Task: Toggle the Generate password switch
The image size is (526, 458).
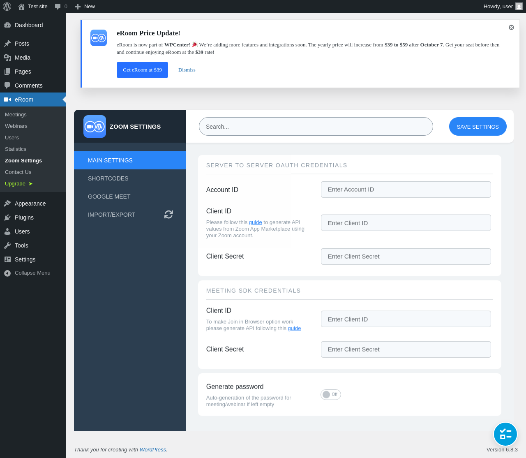Action: (x=331, y=394)
